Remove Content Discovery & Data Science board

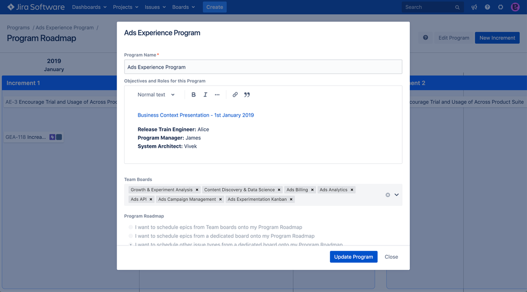pyautogui.click(x=279, y=190)
